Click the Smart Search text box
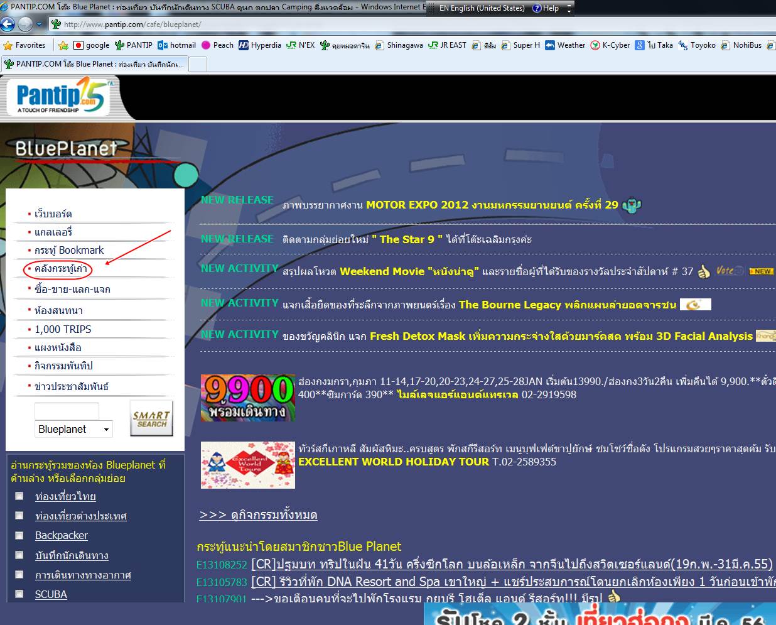 [x=67, y=411]
